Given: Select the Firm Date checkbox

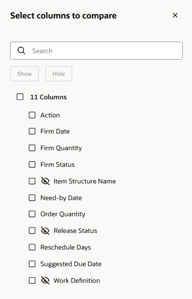Looking at the screenshot, I should click(32, 131).
